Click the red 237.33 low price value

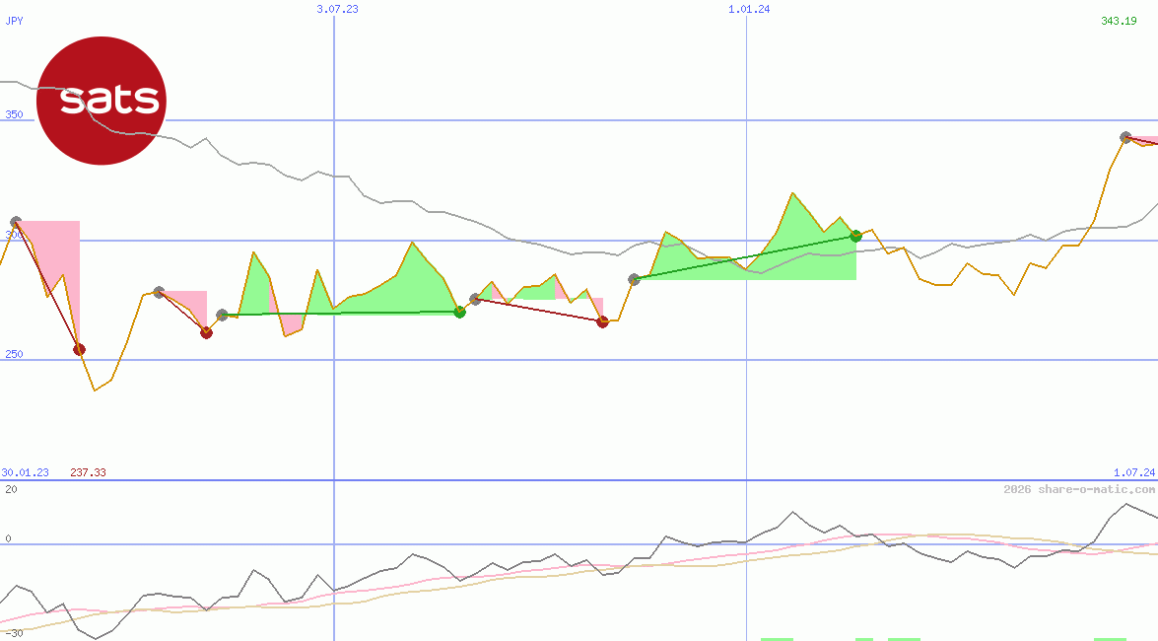88,472
